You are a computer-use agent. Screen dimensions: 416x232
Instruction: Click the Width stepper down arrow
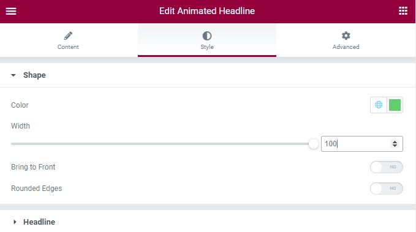[395, 146]
